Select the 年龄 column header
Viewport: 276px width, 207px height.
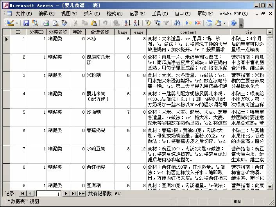coord(77,32)
